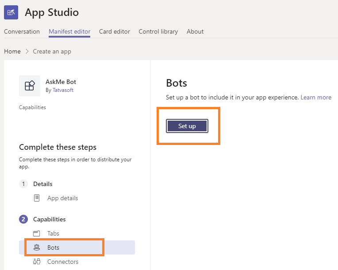
Task: Click the App details document icon
Action: click(x=37, y=198)
